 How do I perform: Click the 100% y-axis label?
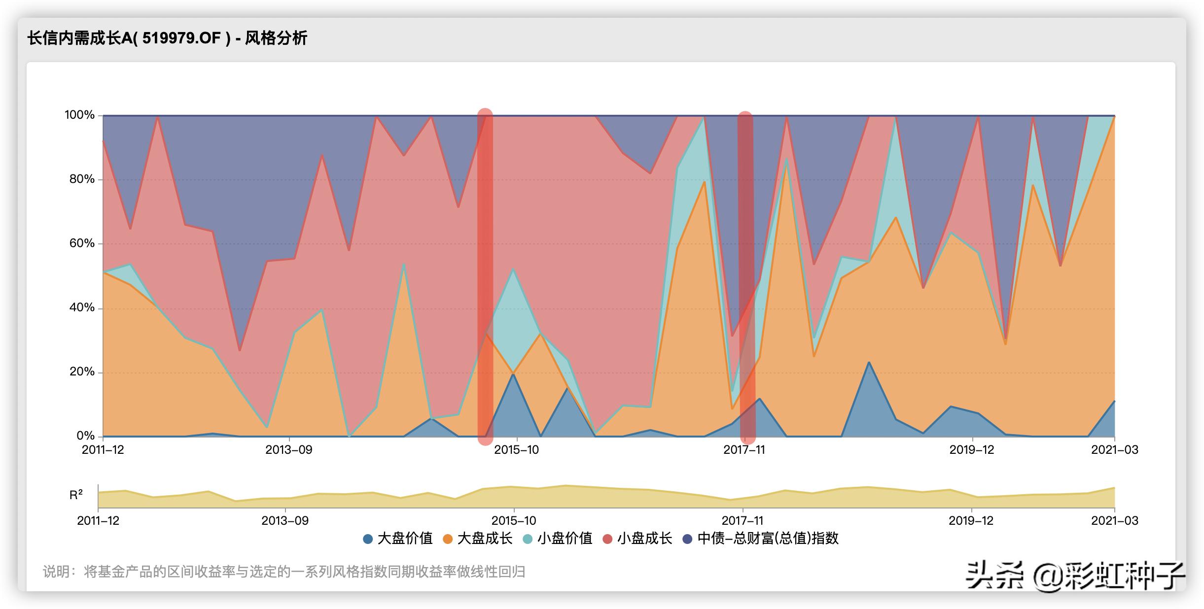coord(79,115)
